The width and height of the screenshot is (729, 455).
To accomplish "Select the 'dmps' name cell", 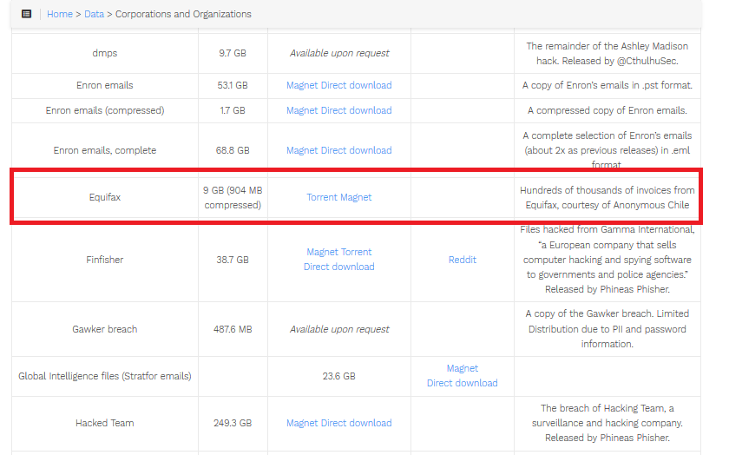I will coord(105,53).
